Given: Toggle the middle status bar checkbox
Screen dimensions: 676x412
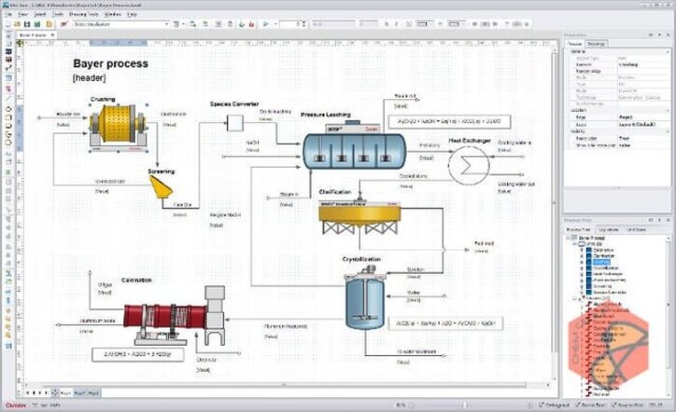Looking at the screenshot, I should click(x=577, y=405).
